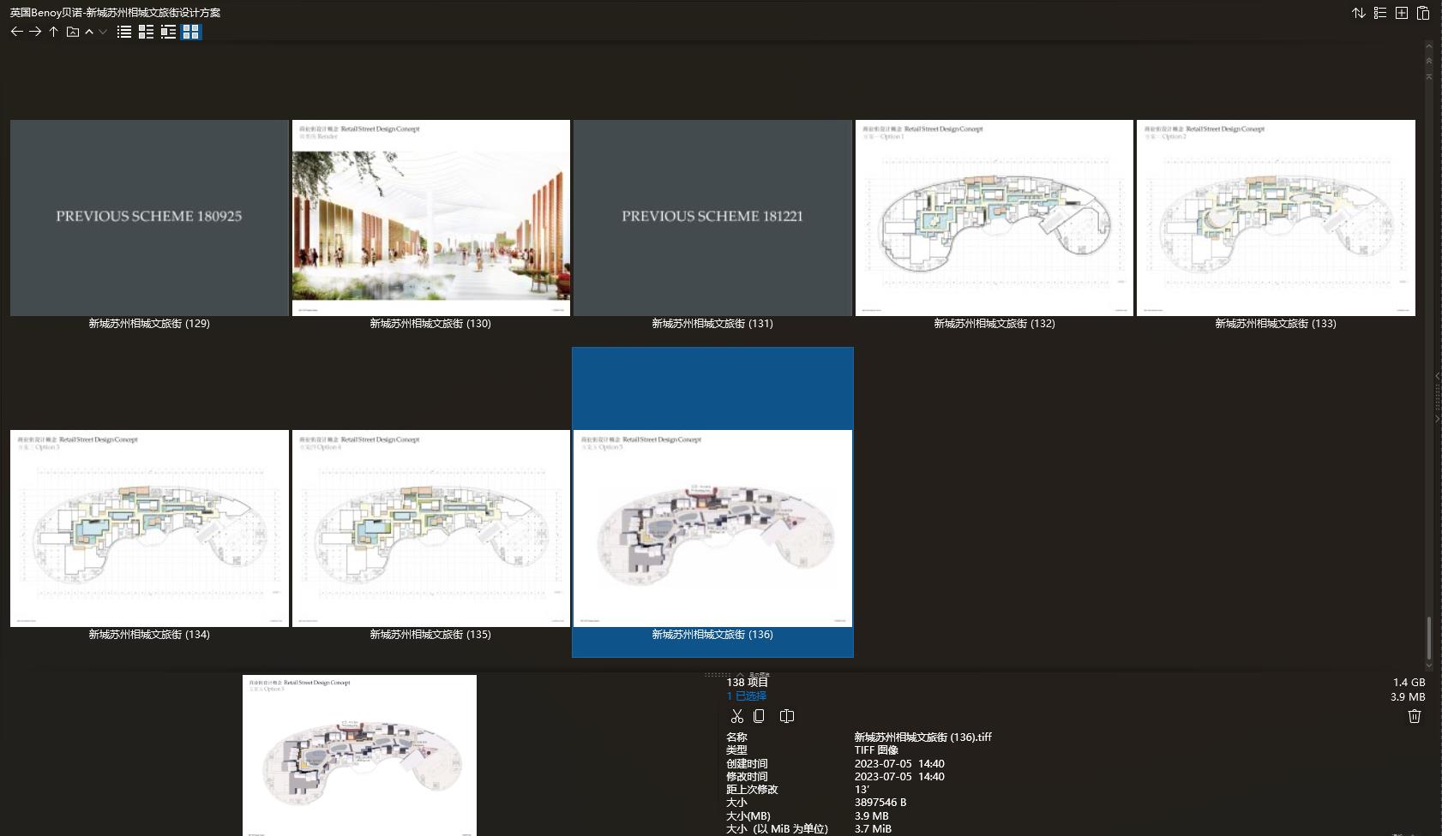This screenshot has height=836, width=1442.
Task: Click the previous-item up chevron
Action: tap(89, 32)
